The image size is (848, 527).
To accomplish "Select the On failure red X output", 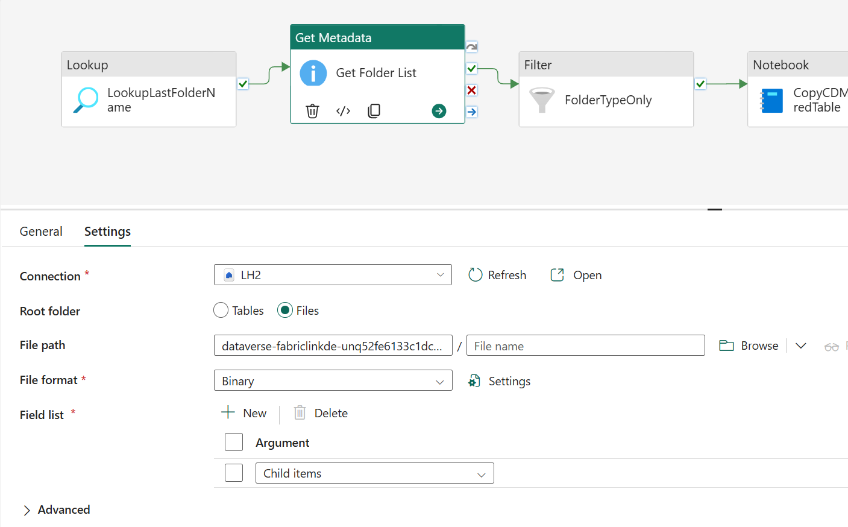I will 471,90.
